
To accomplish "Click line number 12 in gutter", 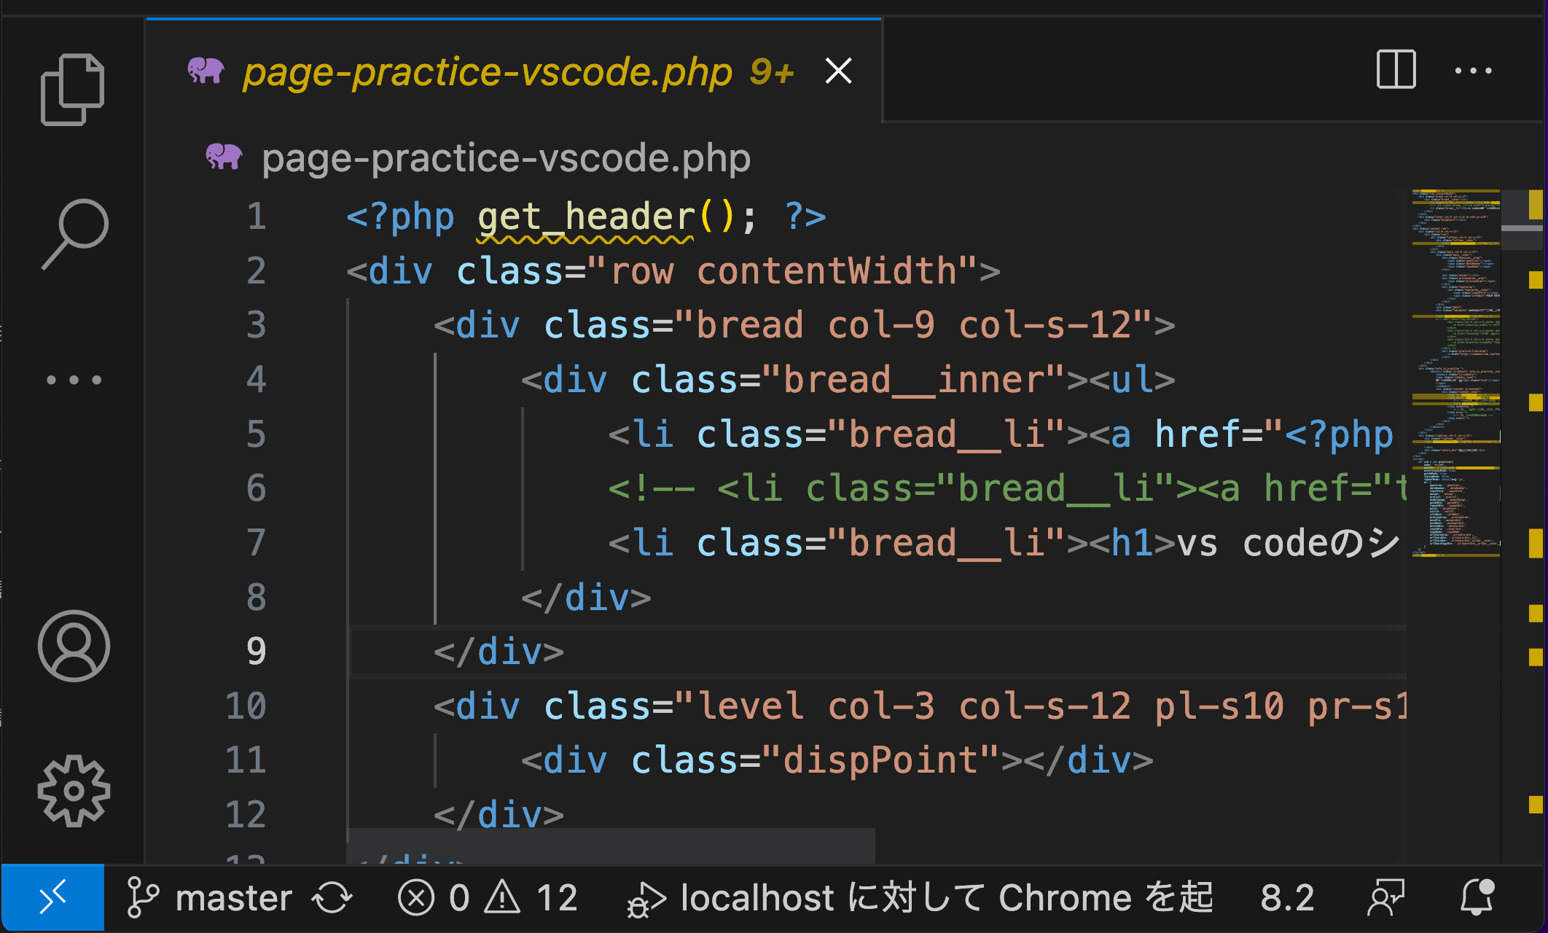I will click(x=246, y=814).
